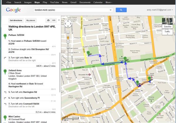
Task: Select Maps in the top bar
Action: pyautogui.click(x=37, y=2)
